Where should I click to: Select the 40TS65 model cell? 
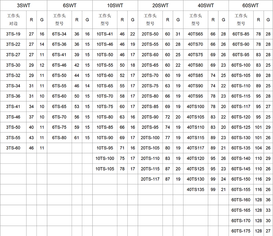(x=195, y=34)
